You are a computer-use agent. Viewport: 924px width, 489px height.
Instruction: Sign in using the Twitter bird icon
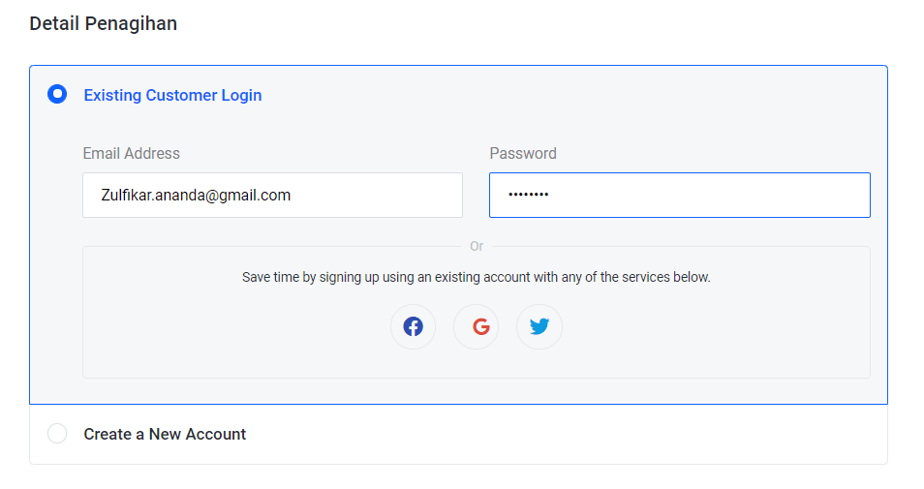[539, 326]
